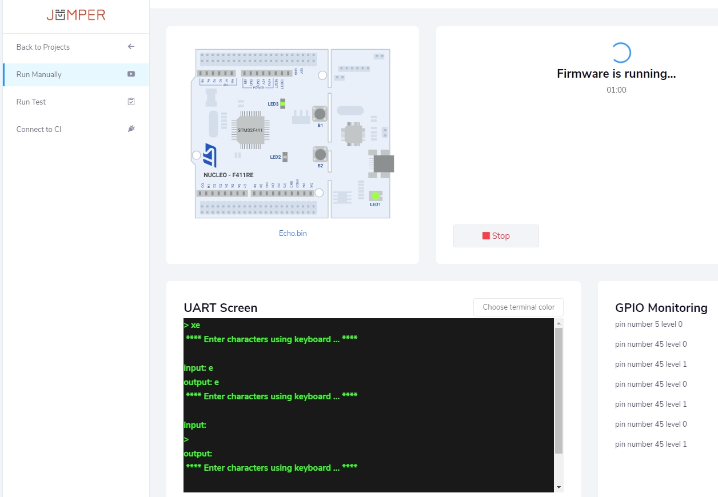This screenshot has width=718, height=497.
Task: Click the clipboard icon beside Run Test
Action: [x=131, y=102]
